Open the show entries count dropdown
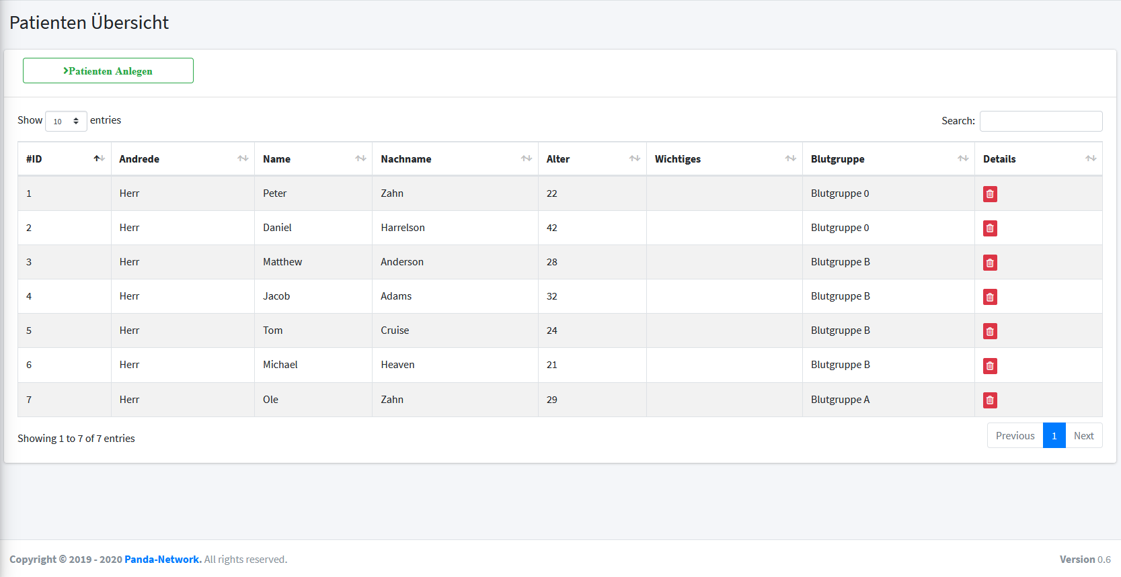The width and height of the screenshot is (1121, 577). (x=66, y=121)
